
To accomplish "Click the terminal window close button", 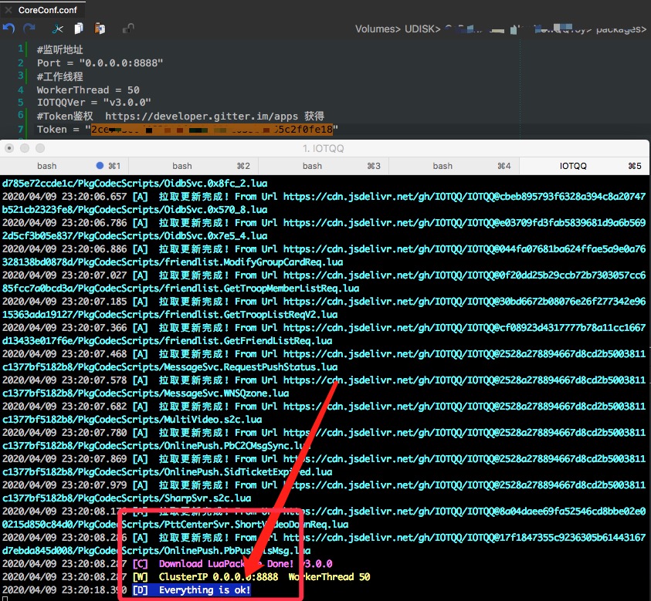I will [x=9, y=148].
